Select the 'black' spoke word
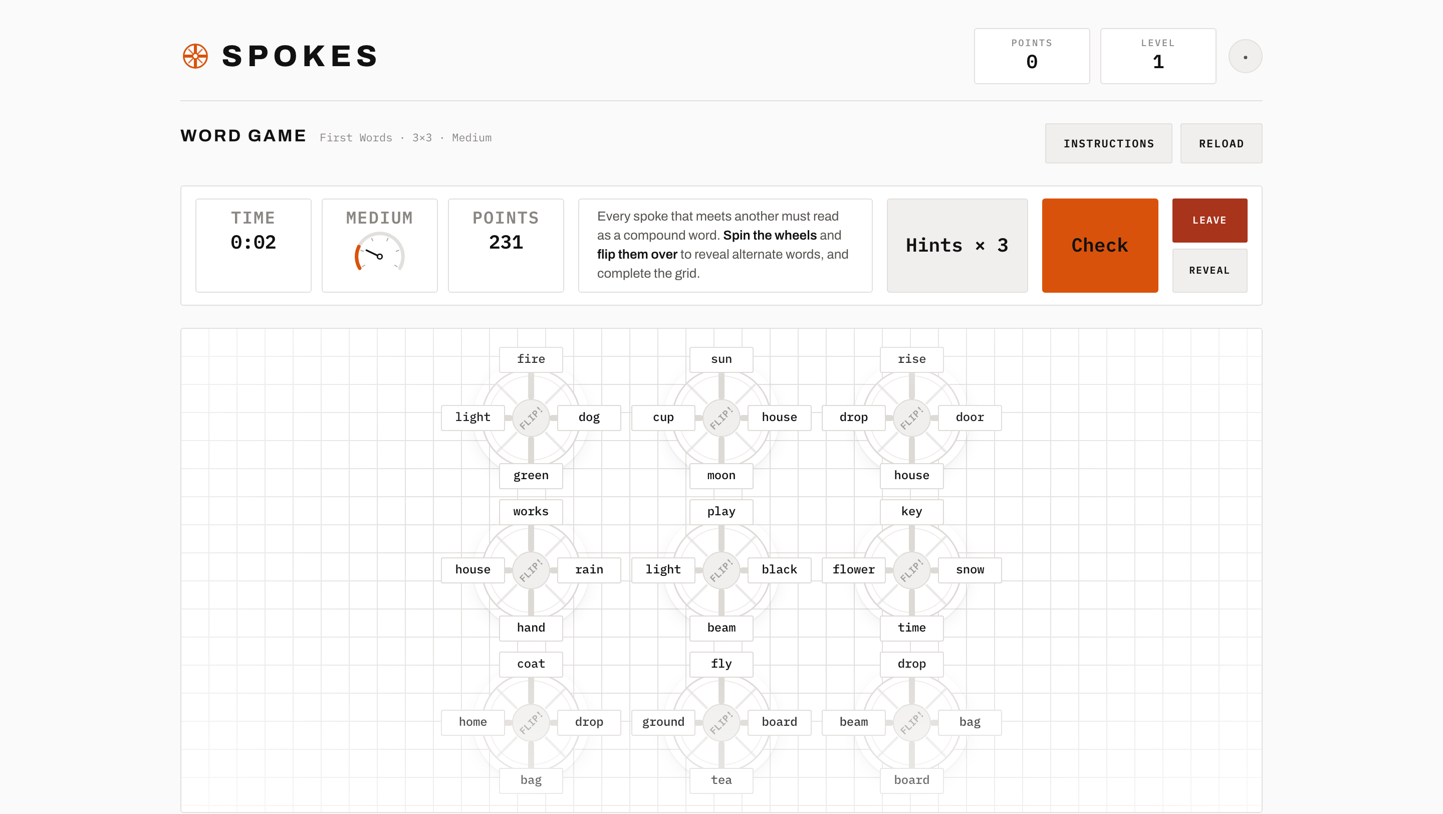 [x=779, y=570]
